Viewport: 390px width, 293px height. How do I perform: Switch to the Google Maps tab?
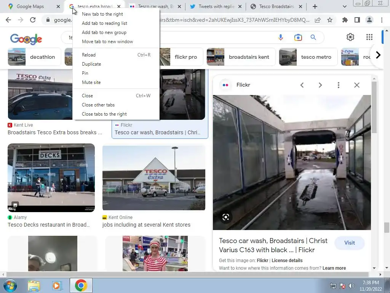pos(30,6)
